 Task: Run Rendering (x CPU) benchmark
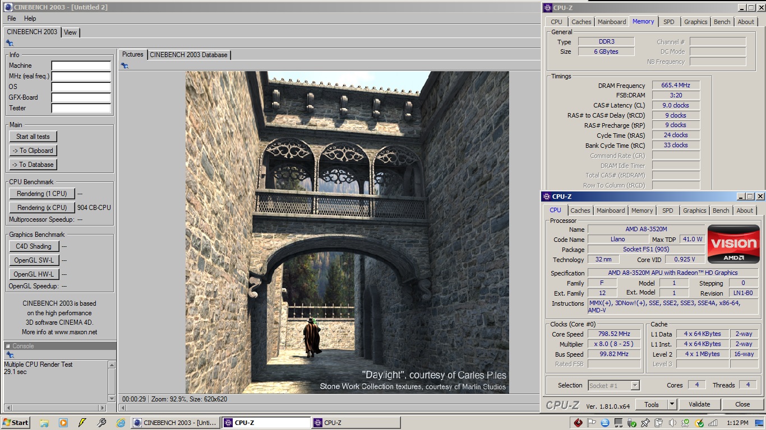click(42, 208)
